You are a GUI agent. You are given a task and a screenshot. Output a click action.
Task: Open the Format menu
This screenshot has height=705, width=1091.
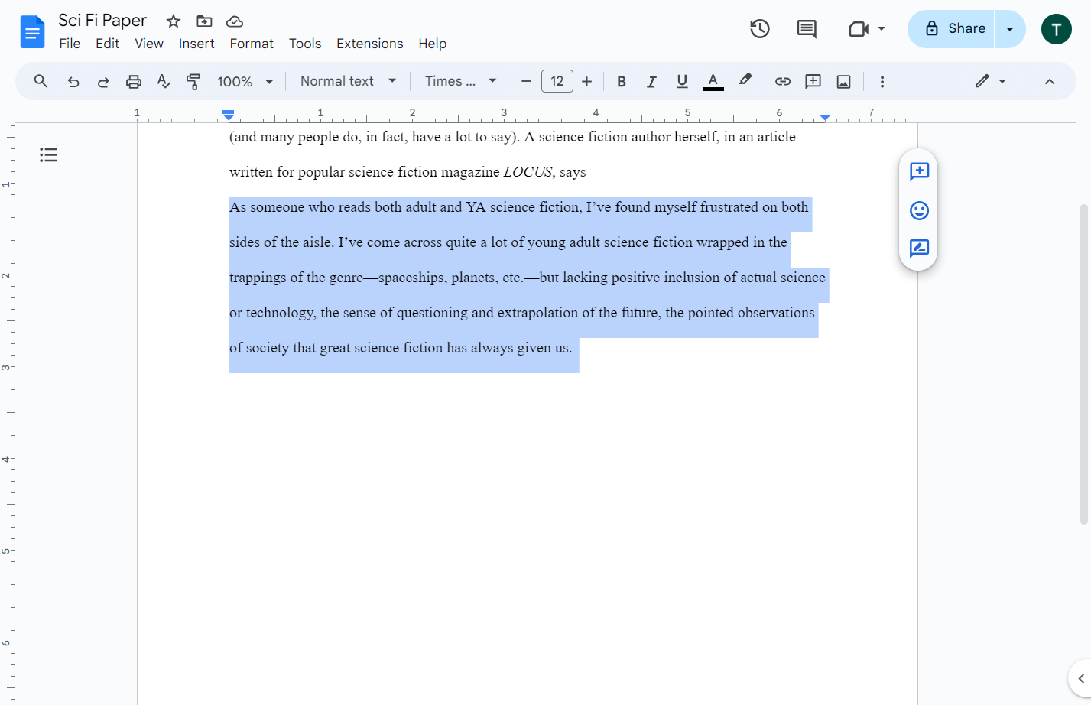(252, 44)
